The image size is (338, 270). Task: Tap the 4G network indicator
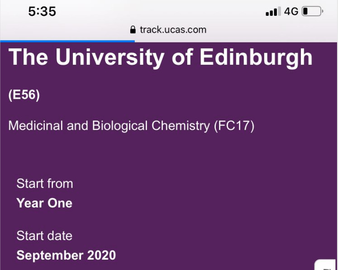(291, 12)
